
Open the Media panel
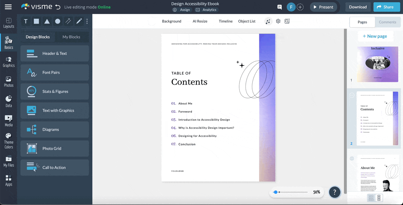pyautogui.click(x=8, y=120)
